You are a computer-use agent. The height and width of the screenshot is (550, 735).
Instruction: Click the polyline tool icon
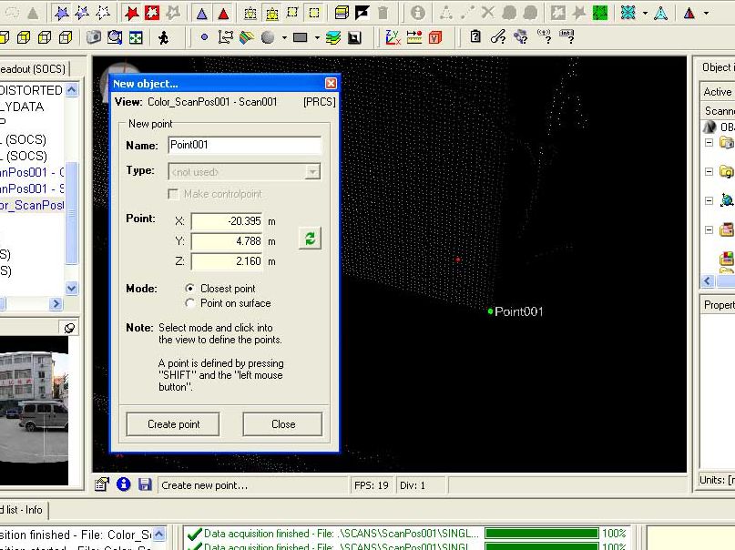tap(226, 37)
